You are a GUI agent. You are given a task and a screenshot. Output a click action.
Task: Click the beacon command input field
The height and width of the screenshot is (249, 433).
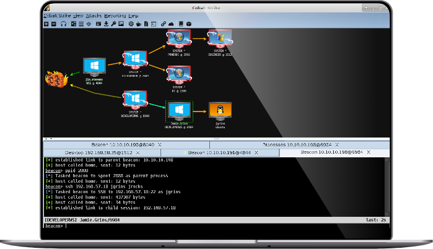point(217,226)
